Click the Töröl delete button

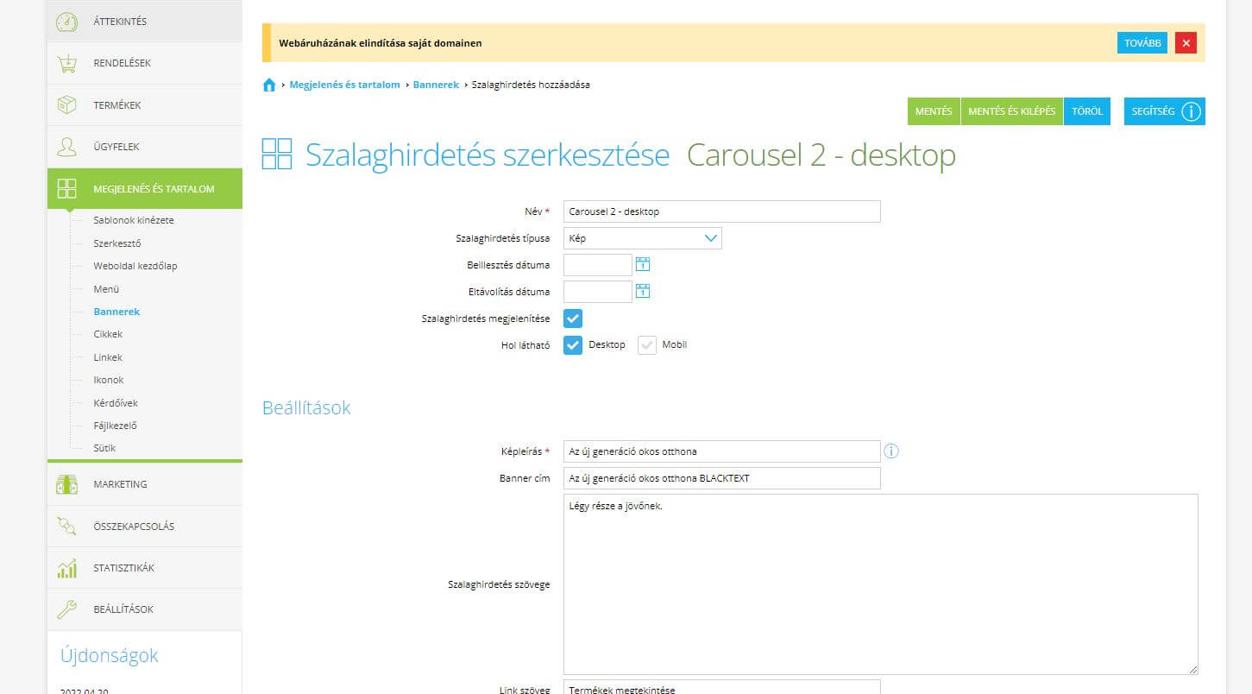coord(1087,111)
